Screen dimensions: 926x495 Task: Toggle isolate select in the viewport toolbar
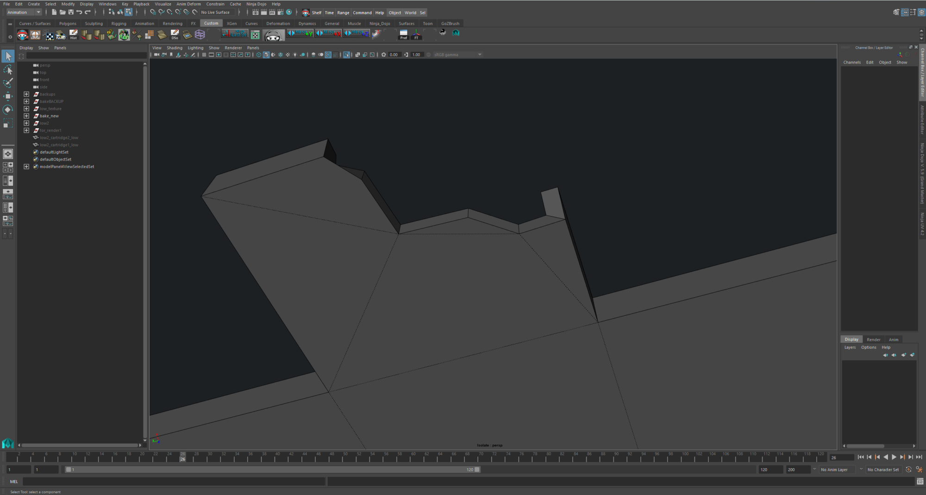point(347,54)
